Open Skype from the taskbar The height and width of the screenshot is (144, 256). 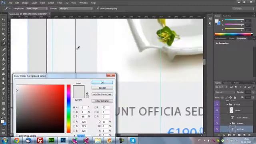coord(133,140)
